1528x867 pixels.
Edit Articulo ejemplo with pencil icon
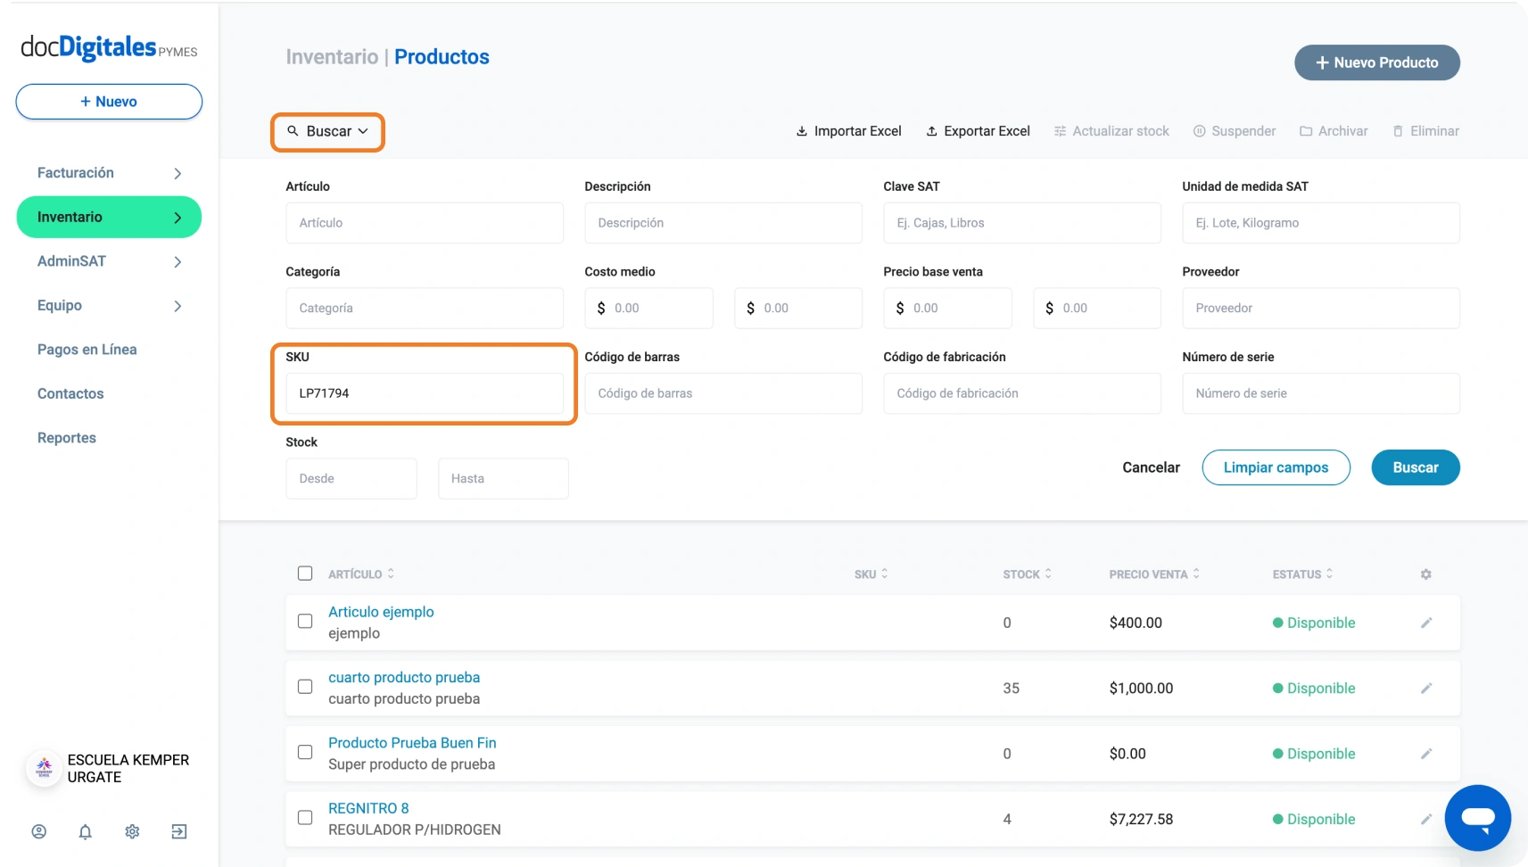point(1425,623)
